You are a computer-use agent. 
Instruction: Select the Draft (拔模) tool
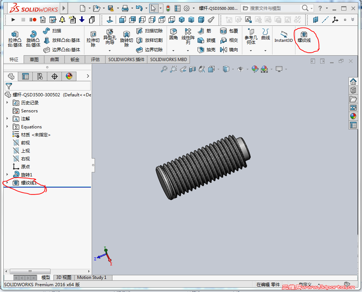point(207,40)
